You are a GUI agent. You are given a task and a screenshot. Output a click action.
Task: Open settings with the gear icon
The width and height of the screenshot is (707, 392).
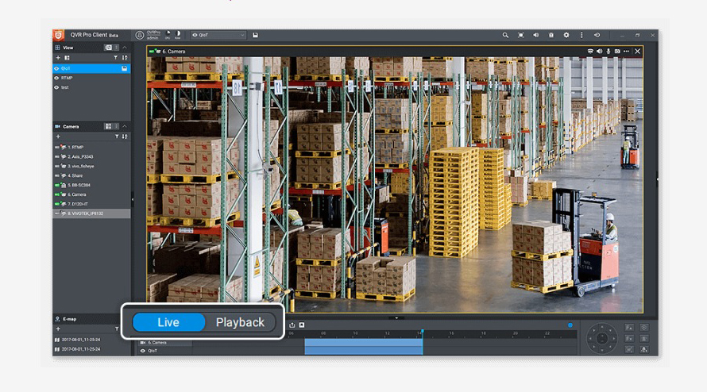[566, 35]
